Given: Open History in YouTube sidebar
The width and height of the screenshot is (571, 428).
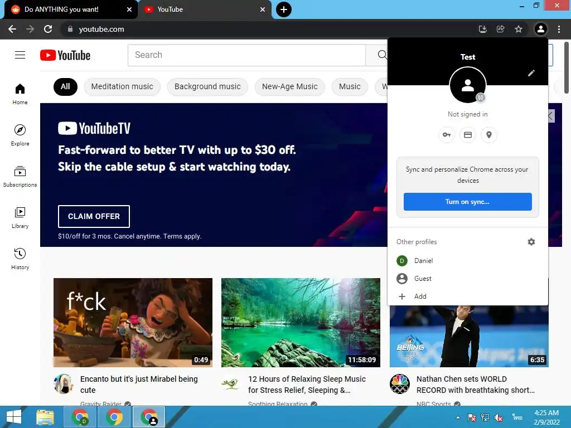Looking at the screenshot, I should pyautogui.click(x=20, y=259).
